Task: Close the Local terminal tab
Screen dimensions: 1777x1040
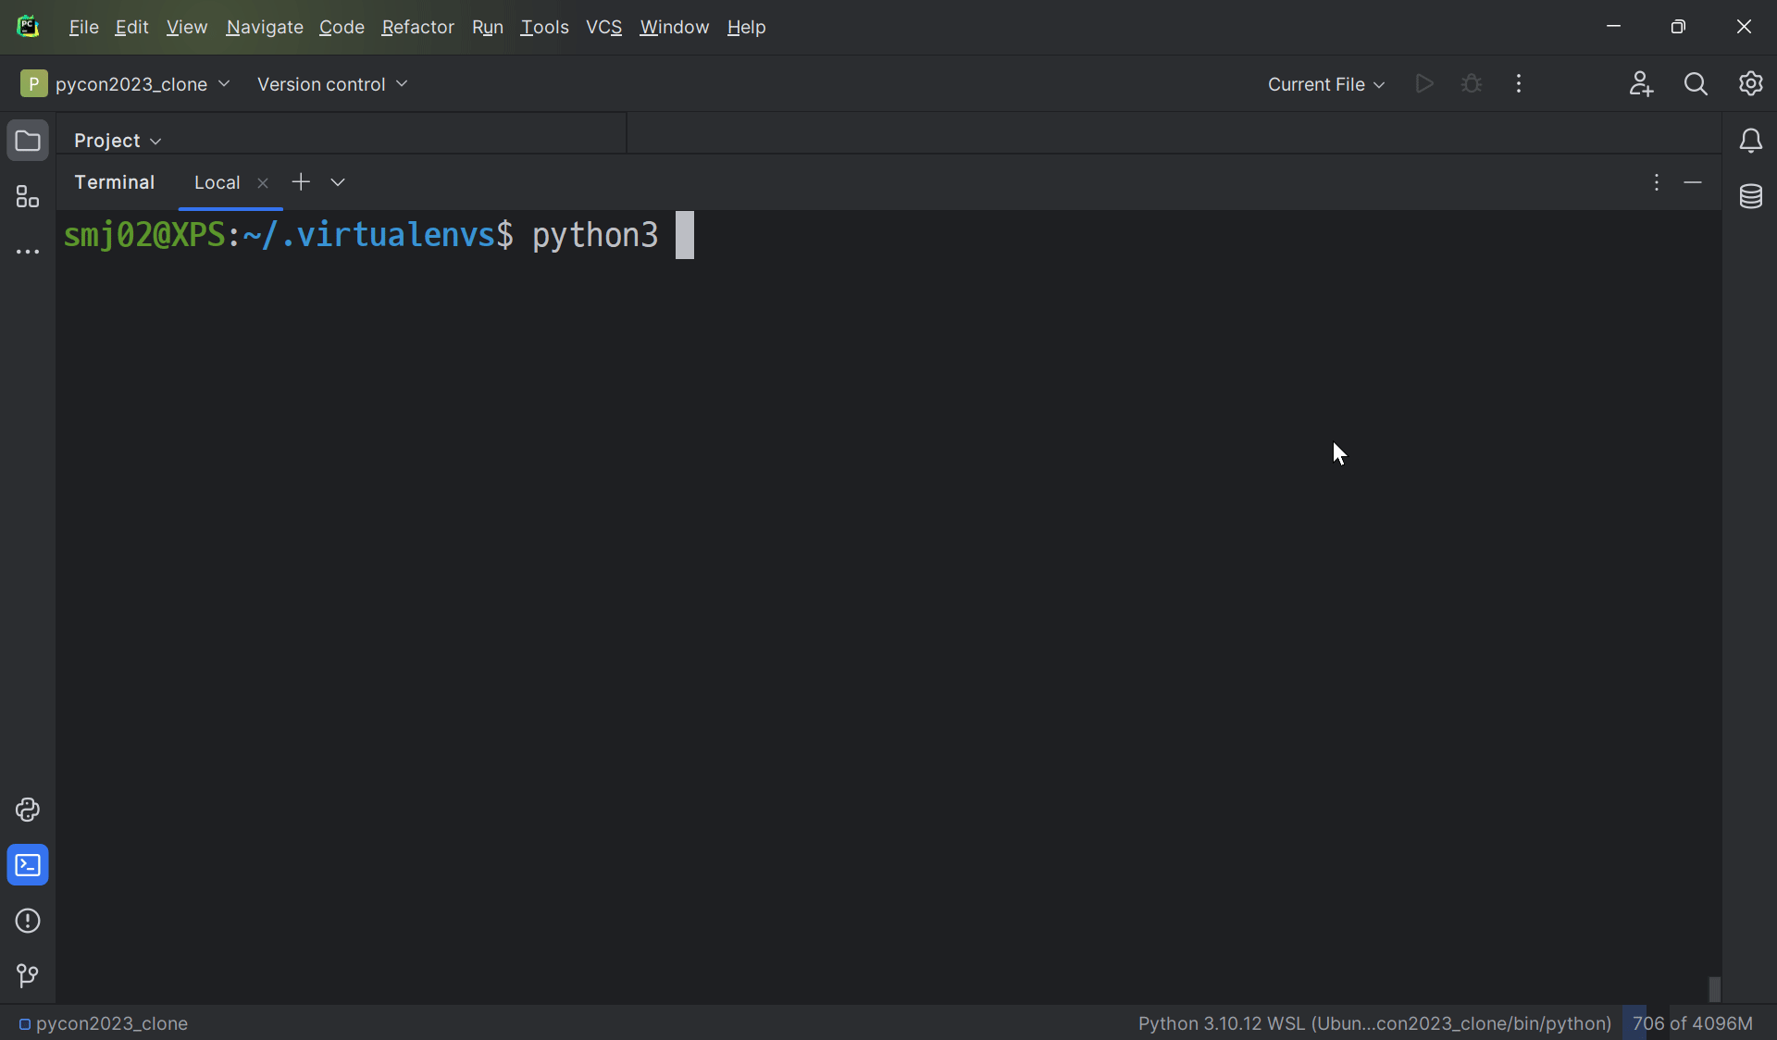Action: [263, 183]
